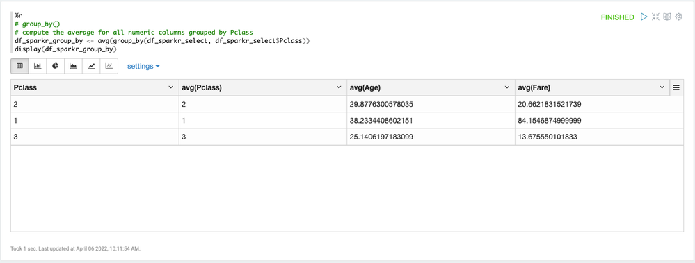Click the display(df_sparkr_group_by) code line
This screenshot has width=695, height=263.
[x=65, y=49]
